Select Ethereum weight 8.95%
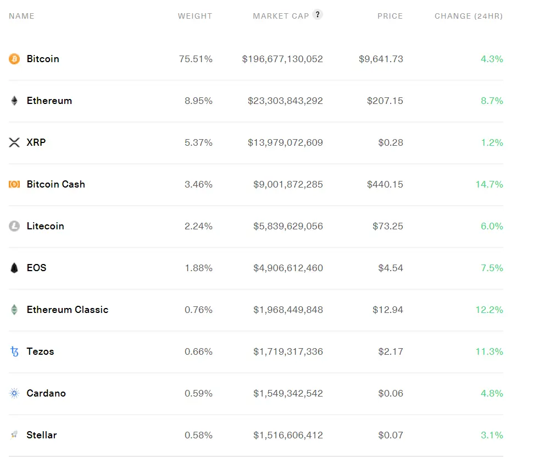This screenshot has height=462, width=533. 198,101
